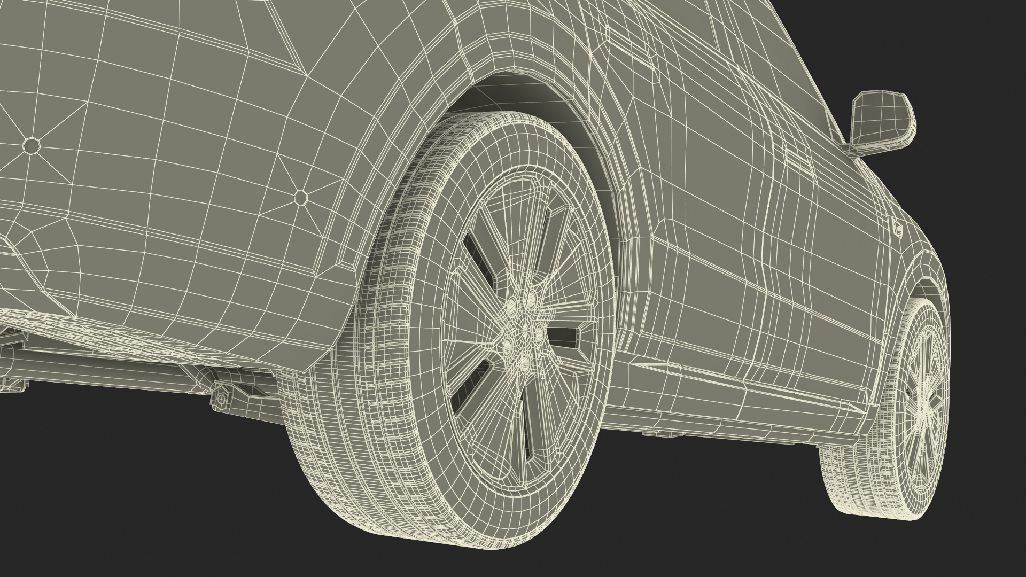The height and width of the screenshot is (577, 1026).
Task: Click the octagonal sensor near wheel arch
Action: 301,197
